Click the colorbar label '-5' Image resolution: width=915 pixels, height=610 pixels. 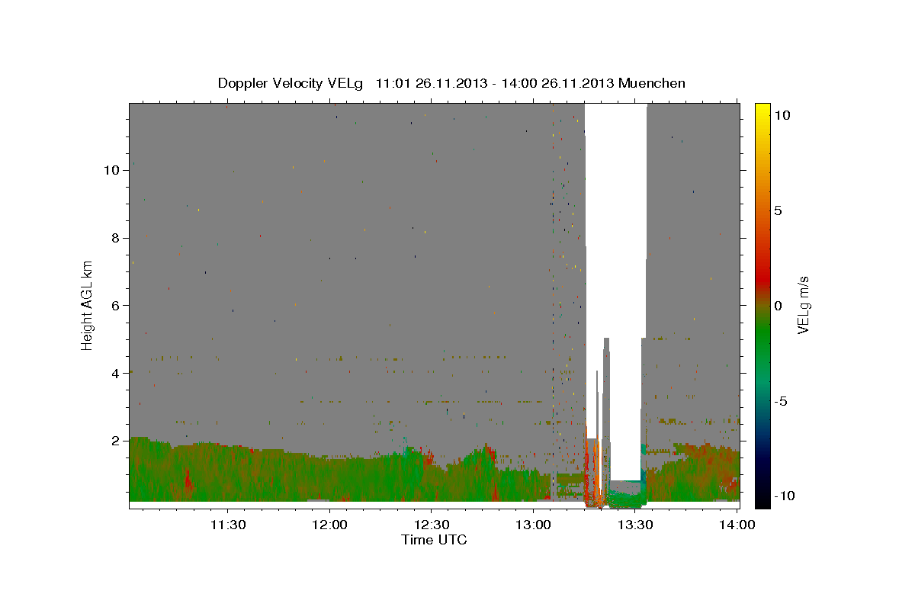click(780, 401)
